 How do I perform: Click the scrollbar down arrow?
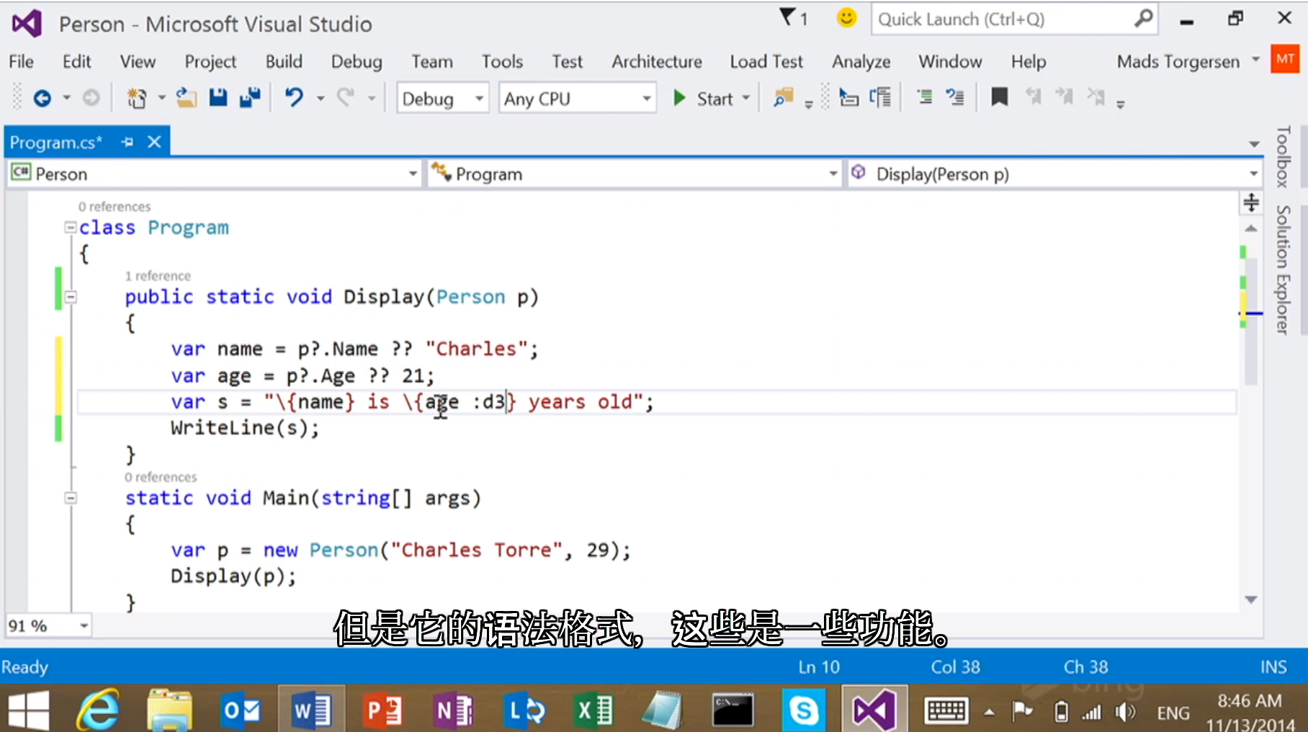(1251, 599)
